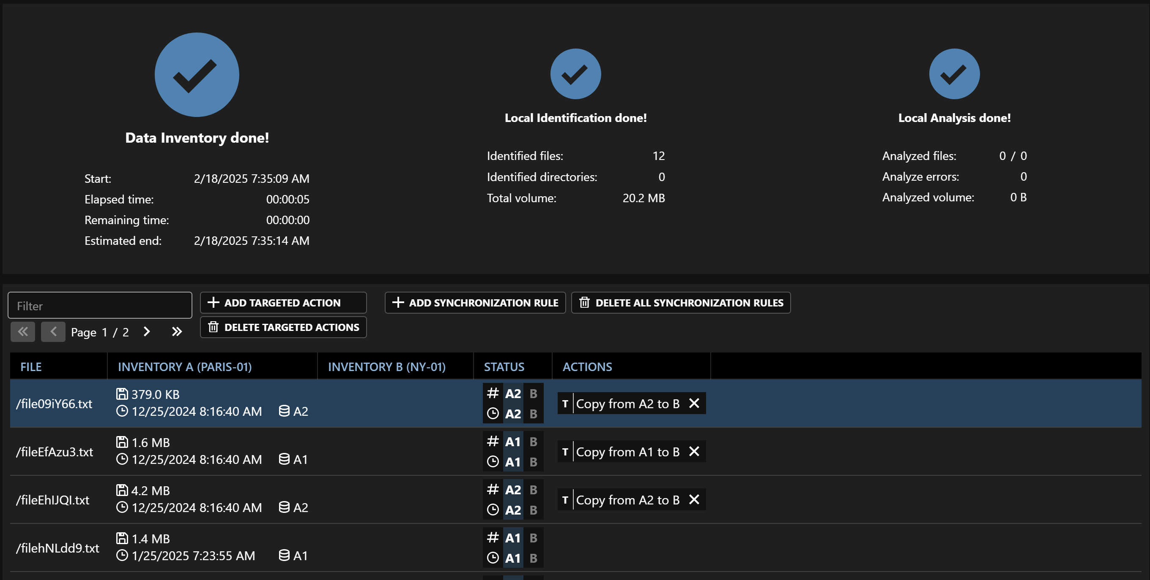Click the Data Inventory done checkmark icon
The image size is (1150, 580).
[x=197, y=75]
